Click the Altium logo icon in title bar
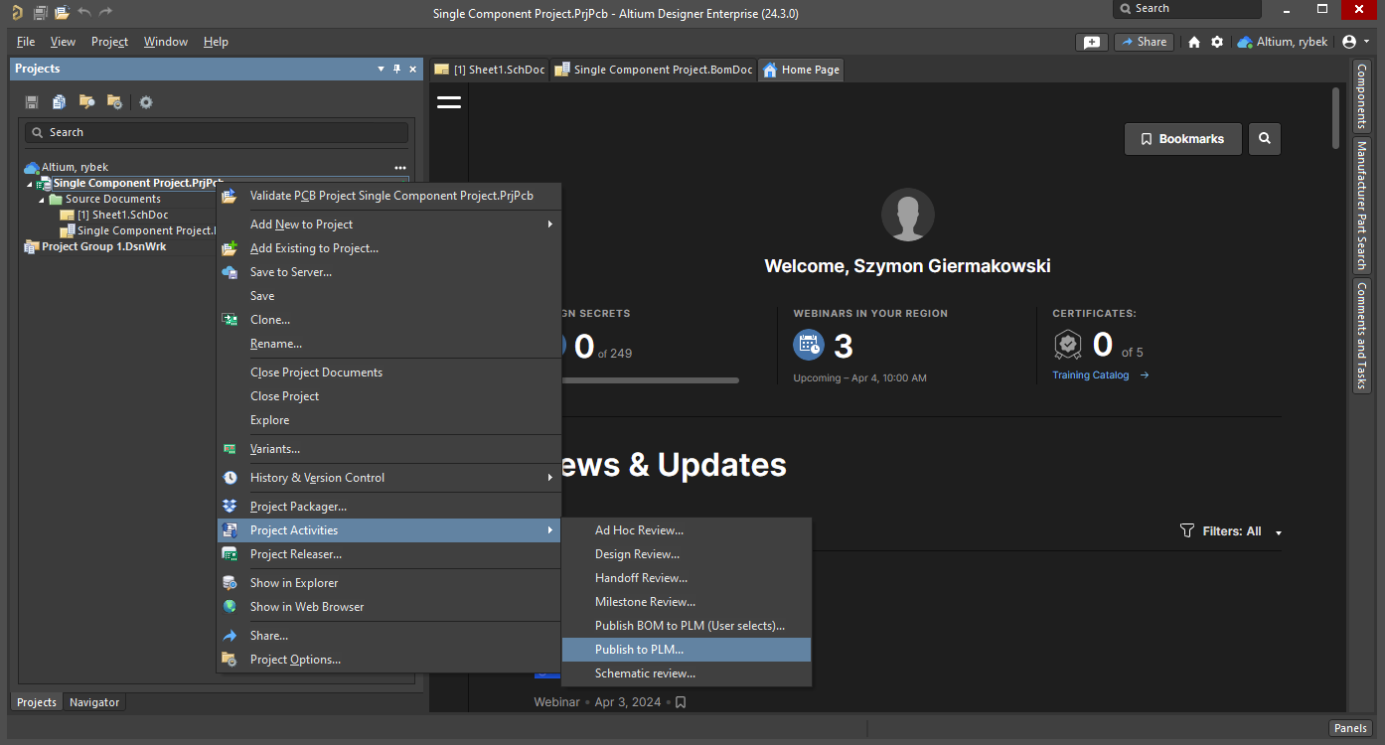Screen dimensions: 1385x745 17,13
